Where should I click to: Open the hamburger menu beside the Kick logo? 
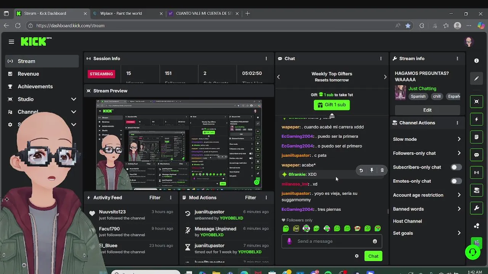[x=11, y=41]
